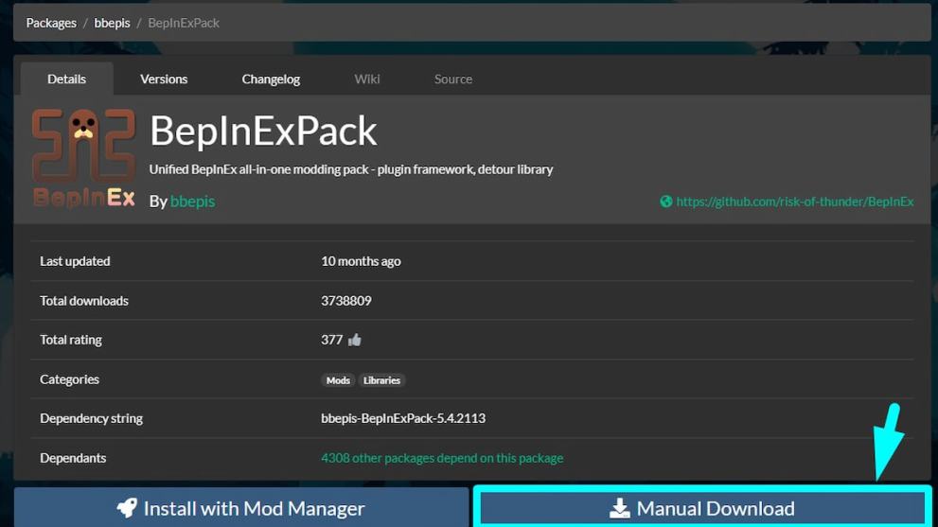
Task: Click the 377 rating value
Action: [x=331, y=340]
